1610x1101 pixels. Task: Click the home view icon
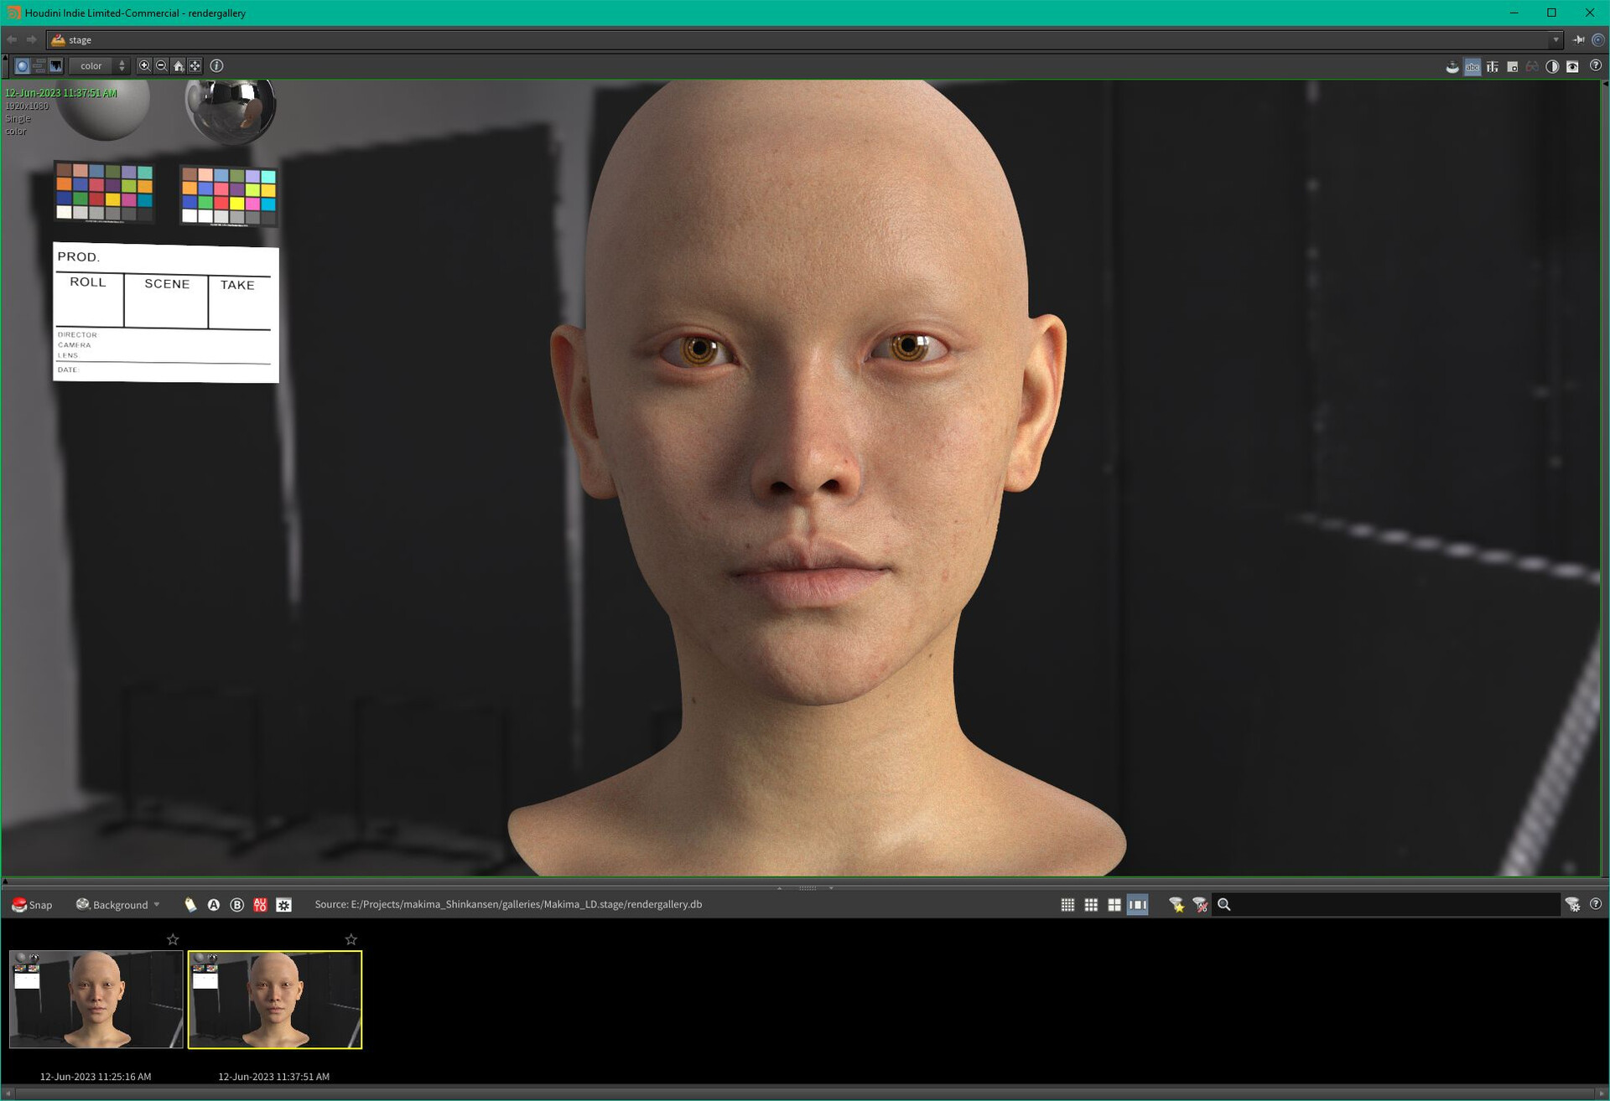[x=177, y=66]
